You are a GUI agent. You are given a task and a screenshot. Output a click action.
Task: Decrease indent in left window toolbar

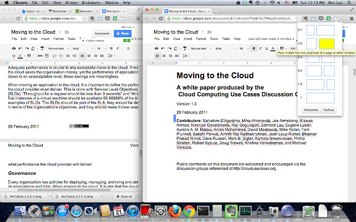pyautogui.click(x=68, y=56)
